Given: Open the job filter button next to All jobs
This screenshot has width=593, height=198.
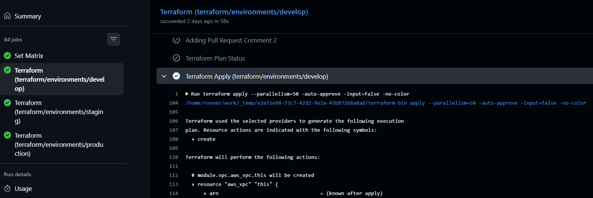Looking at the screenshot, I should [113, 39].
